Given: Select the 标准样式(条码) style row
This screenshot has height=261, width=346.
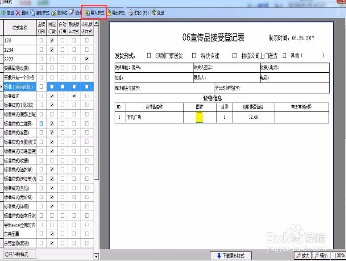Looking at the screenshot, I should (x=20, y=188).
